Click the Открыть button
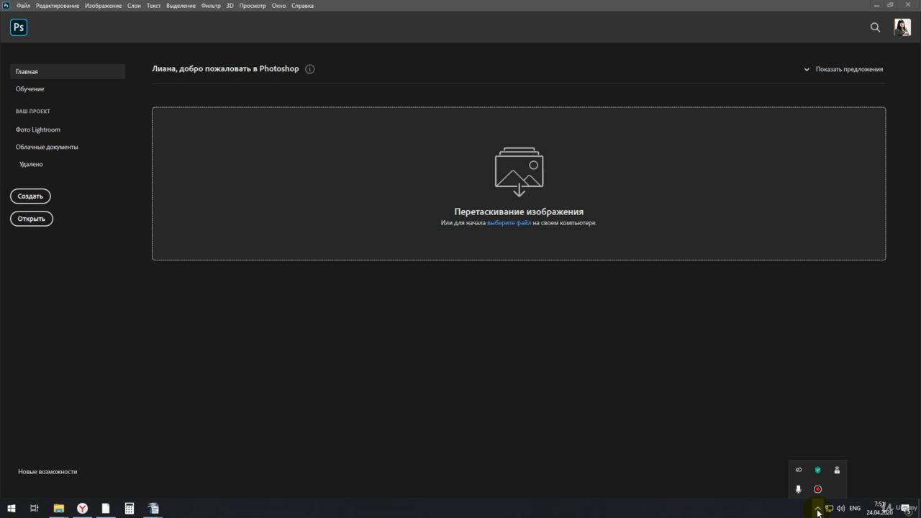The image size is (921, 518). pyautogui.click(x=32, y=219)
